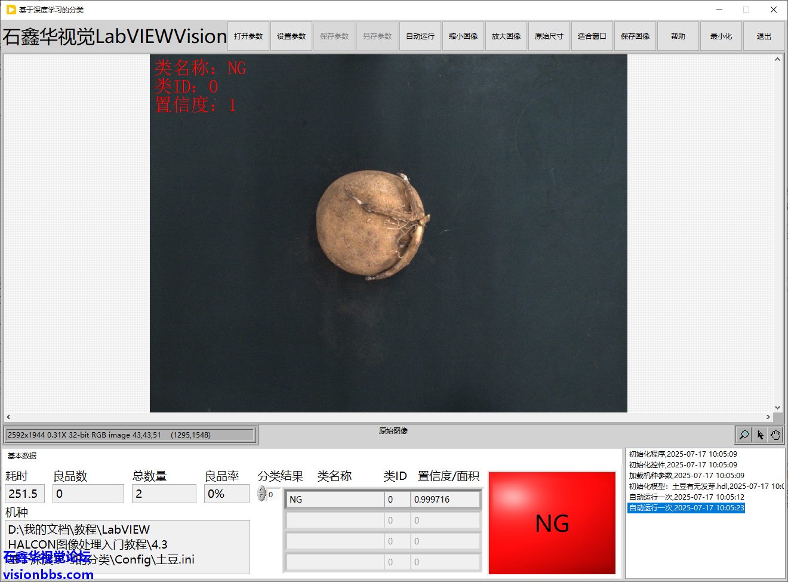
Task: Click the horizontal scroll right arrow
Action: tap(768, 417)
